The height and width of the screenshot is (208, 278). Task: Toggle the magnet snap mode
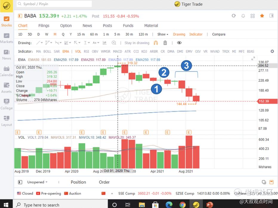[x=156, y=43]
